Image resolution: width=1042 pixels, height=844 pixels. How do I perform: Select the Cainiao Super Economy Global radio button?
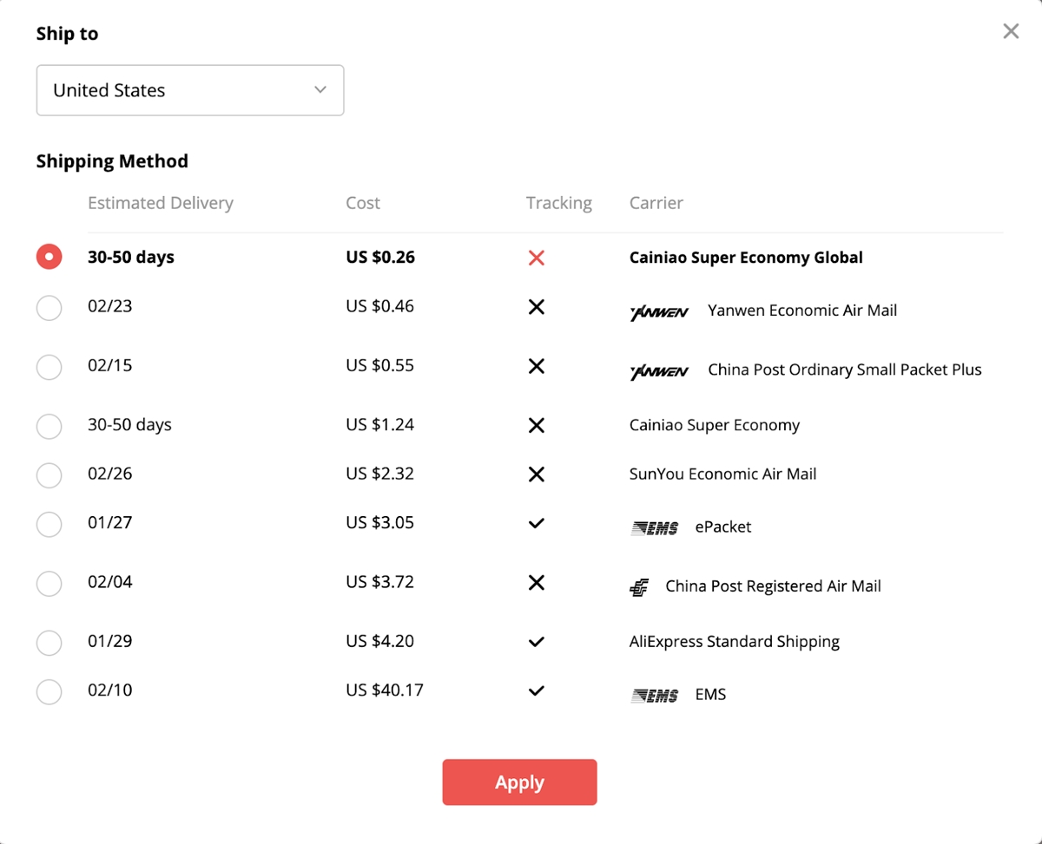coord(49,257)
